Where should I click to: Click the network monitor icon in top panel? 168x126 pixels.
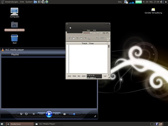126,2
